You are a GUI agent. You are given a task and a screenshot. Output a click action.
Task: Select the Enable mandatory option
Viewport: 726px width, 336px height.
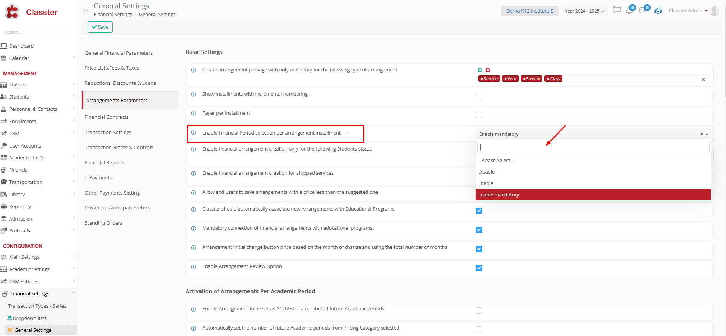point(593,195)
